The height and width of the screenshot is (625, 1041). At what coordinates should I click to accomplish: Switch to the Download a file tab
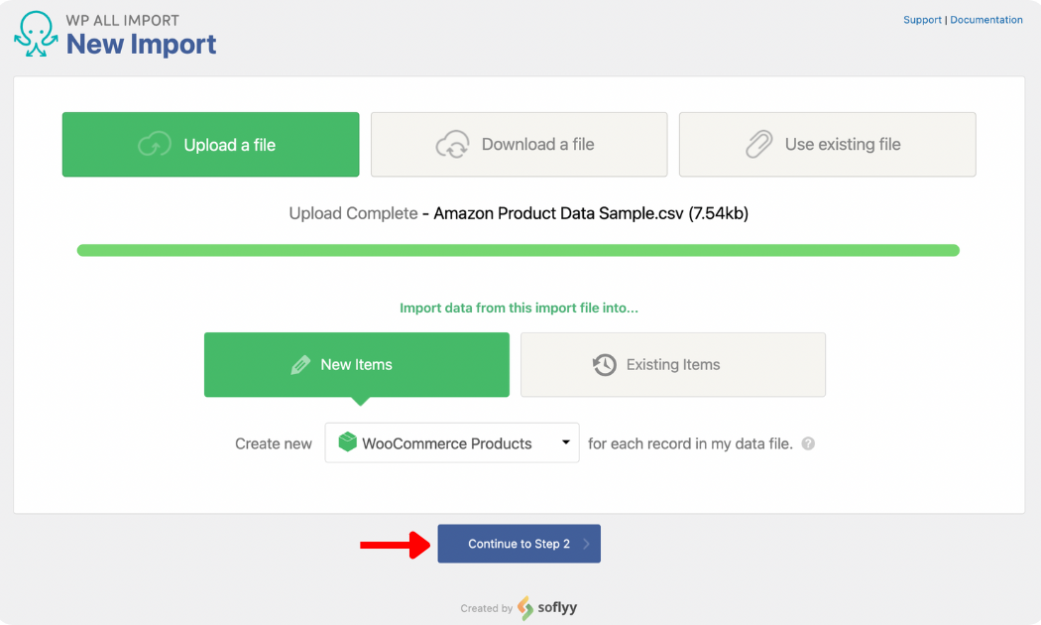[519, 144]
